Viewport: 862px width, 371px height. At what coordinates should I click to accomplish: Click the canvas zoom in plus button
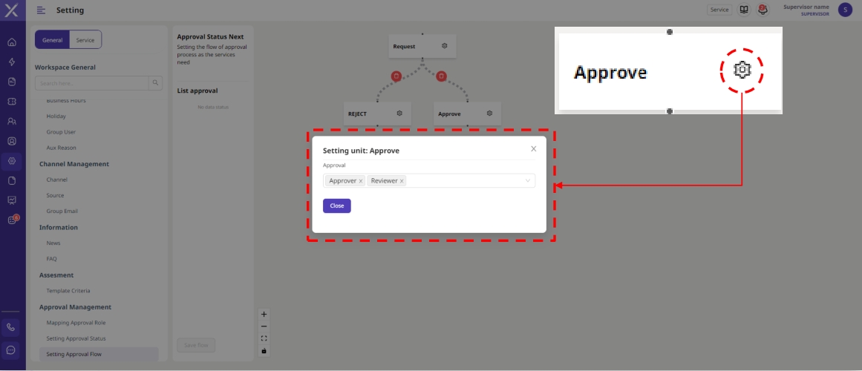tap(264, 314)
